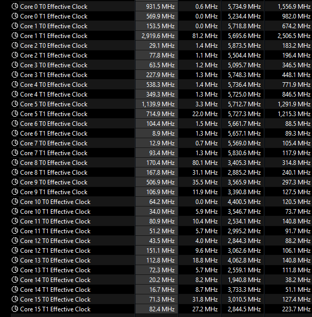Click the clock icon of Core 4 T0
The width and height of the screenshot is (312, 317).
click(x=15, y=84)
